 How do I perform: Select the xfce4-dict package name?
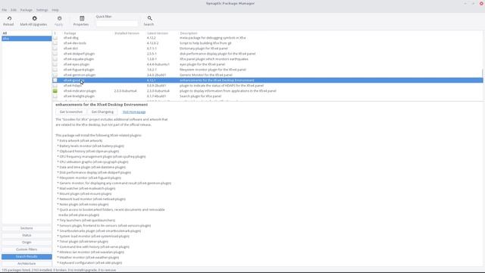click(x=70, y=49)
